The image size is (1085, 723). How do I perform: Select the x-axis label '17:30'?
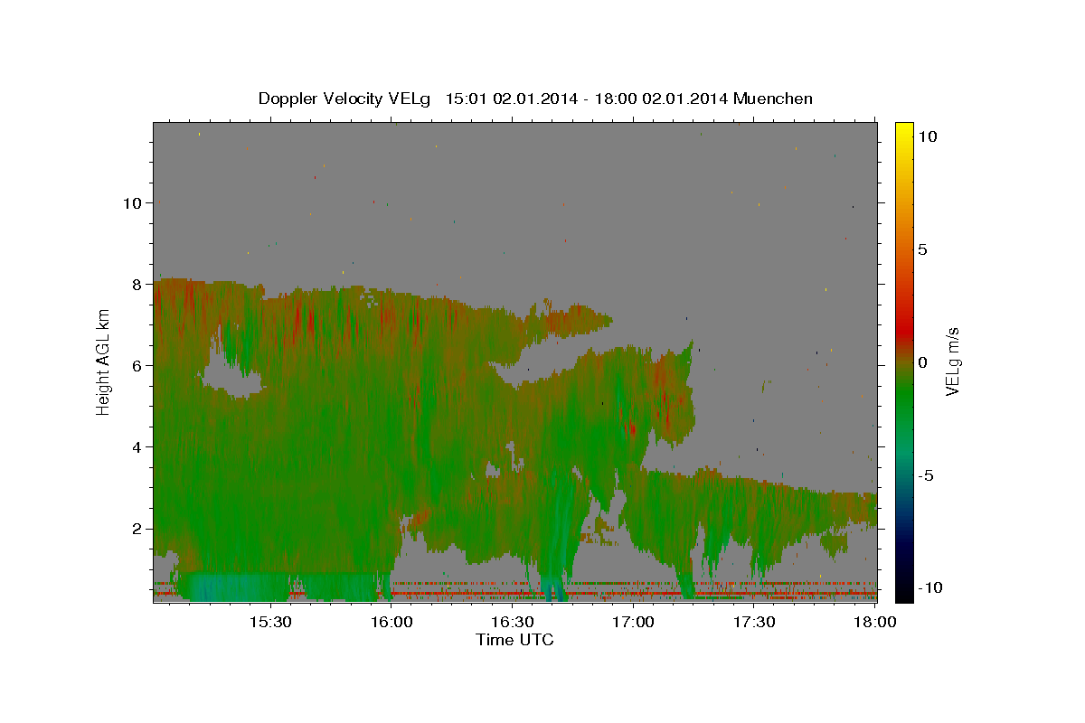pyautogui.click(x=755, y=623)
